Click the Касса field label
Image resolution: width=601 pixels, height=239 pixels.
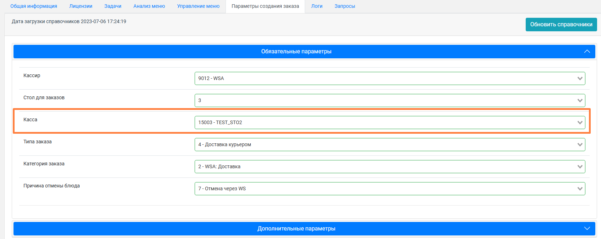click(31, 120)
